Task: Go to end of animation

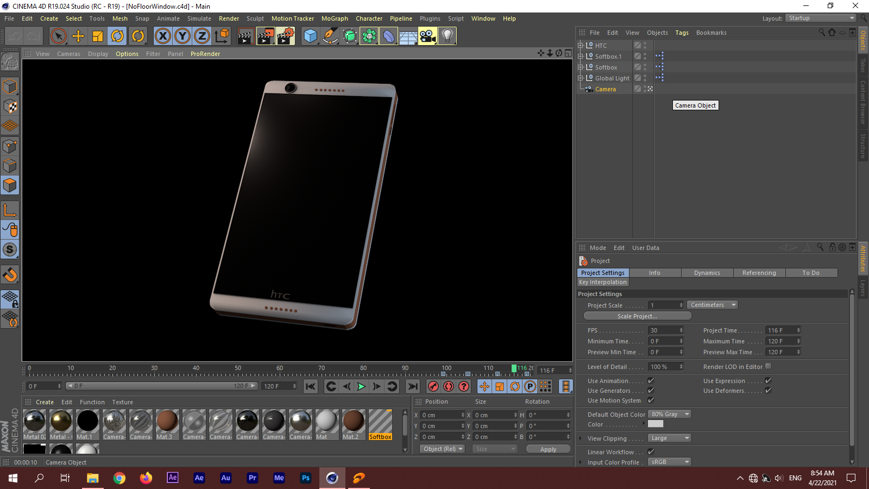Action: tap(413, 386)
